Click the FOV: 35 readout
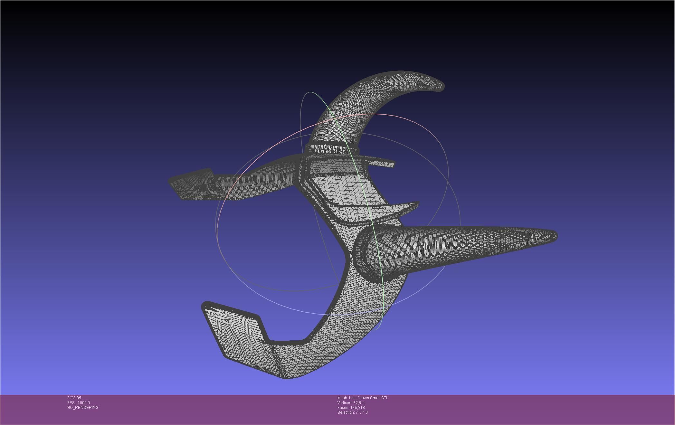The height and width of the screenshot is (425, 675). coord(74,398)
